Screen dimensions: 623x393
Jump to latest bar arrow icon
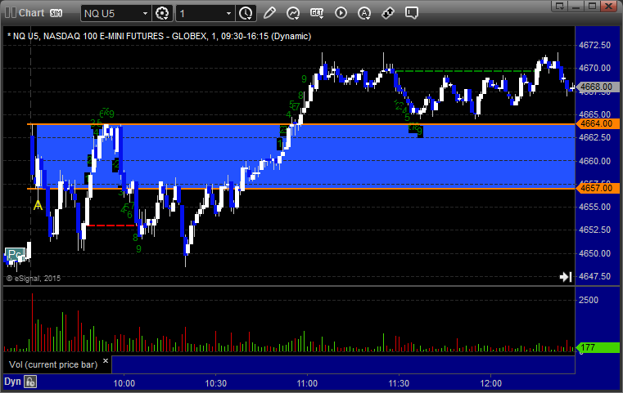[x=566, y=277]
